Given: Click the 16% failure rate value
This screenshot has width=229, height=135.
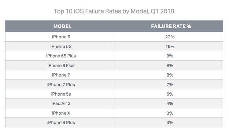Looking at the screenshot, I should pyautogui.click(x=170, y=46).
